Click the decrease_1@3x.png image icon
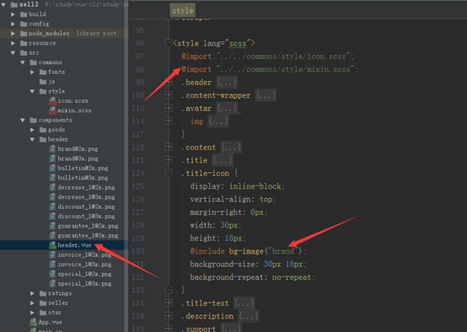 pyautogui.click(x=52, y=197)
